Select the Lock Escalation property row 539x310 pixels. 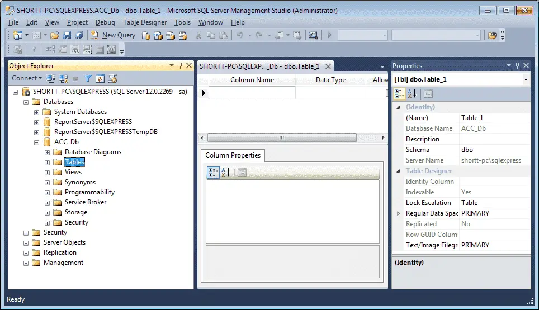[x=467, y=203]
